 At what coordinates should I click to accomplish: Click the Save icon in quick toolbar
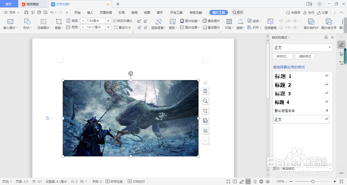point(26,12)
